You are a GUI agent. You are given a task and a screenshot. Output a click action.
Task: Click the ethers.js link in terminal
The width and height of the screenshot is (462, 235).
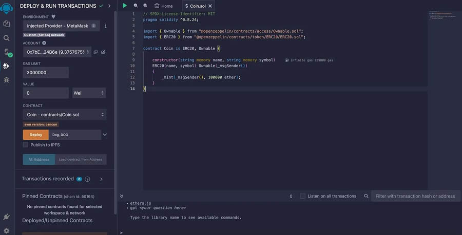click(x=141, y=203)
